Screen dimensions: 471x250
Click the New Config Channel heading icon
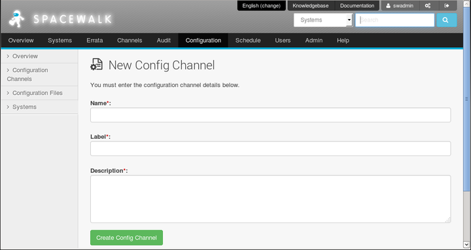click(96, 65)
